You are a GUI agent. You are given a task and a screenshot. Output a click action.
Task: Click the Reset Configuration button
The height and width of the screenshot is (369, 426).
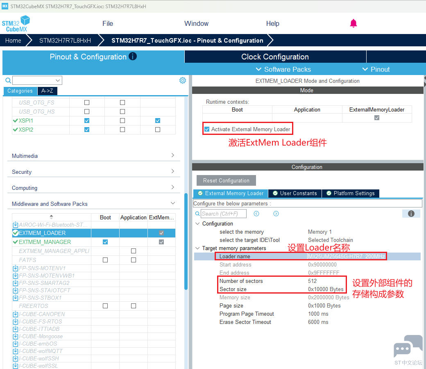(x=226, y=180)
